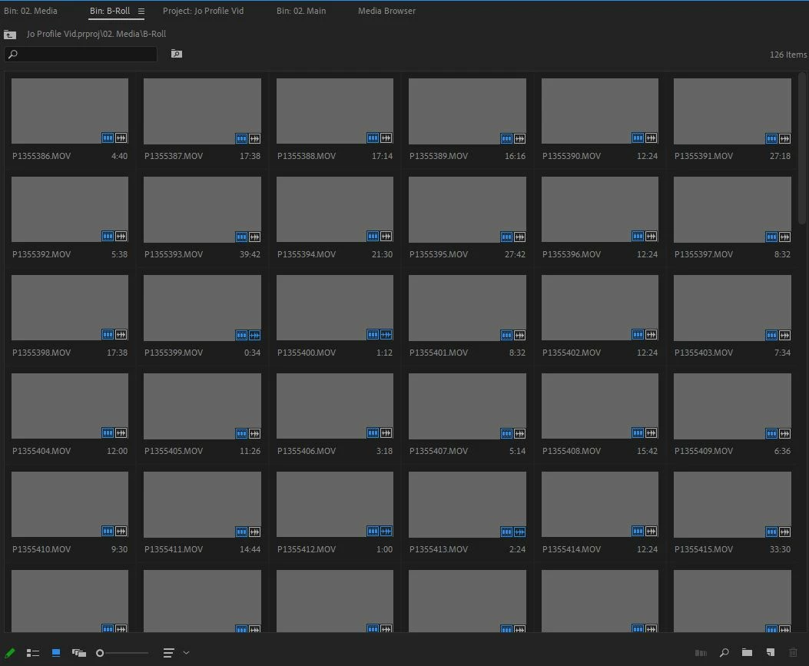Expand the chevron beside Sort Icons
This screenshot has width=809, height=666.
click(186, 653)
